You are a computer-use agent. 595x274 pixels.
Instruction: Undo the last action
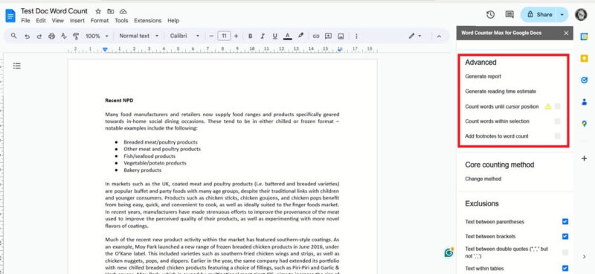click(x=27, y=36)
